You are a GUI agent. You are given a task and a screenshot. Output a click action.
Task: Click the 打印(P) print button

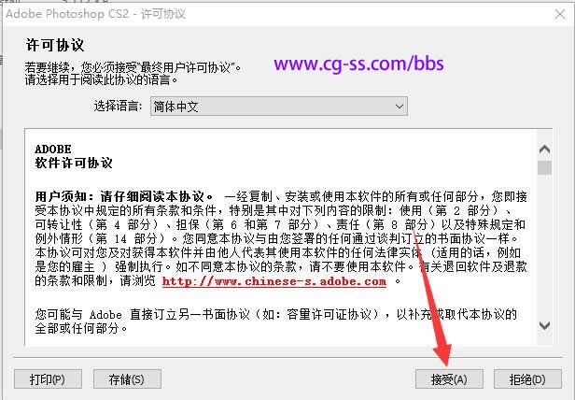(x=48, y=379)
